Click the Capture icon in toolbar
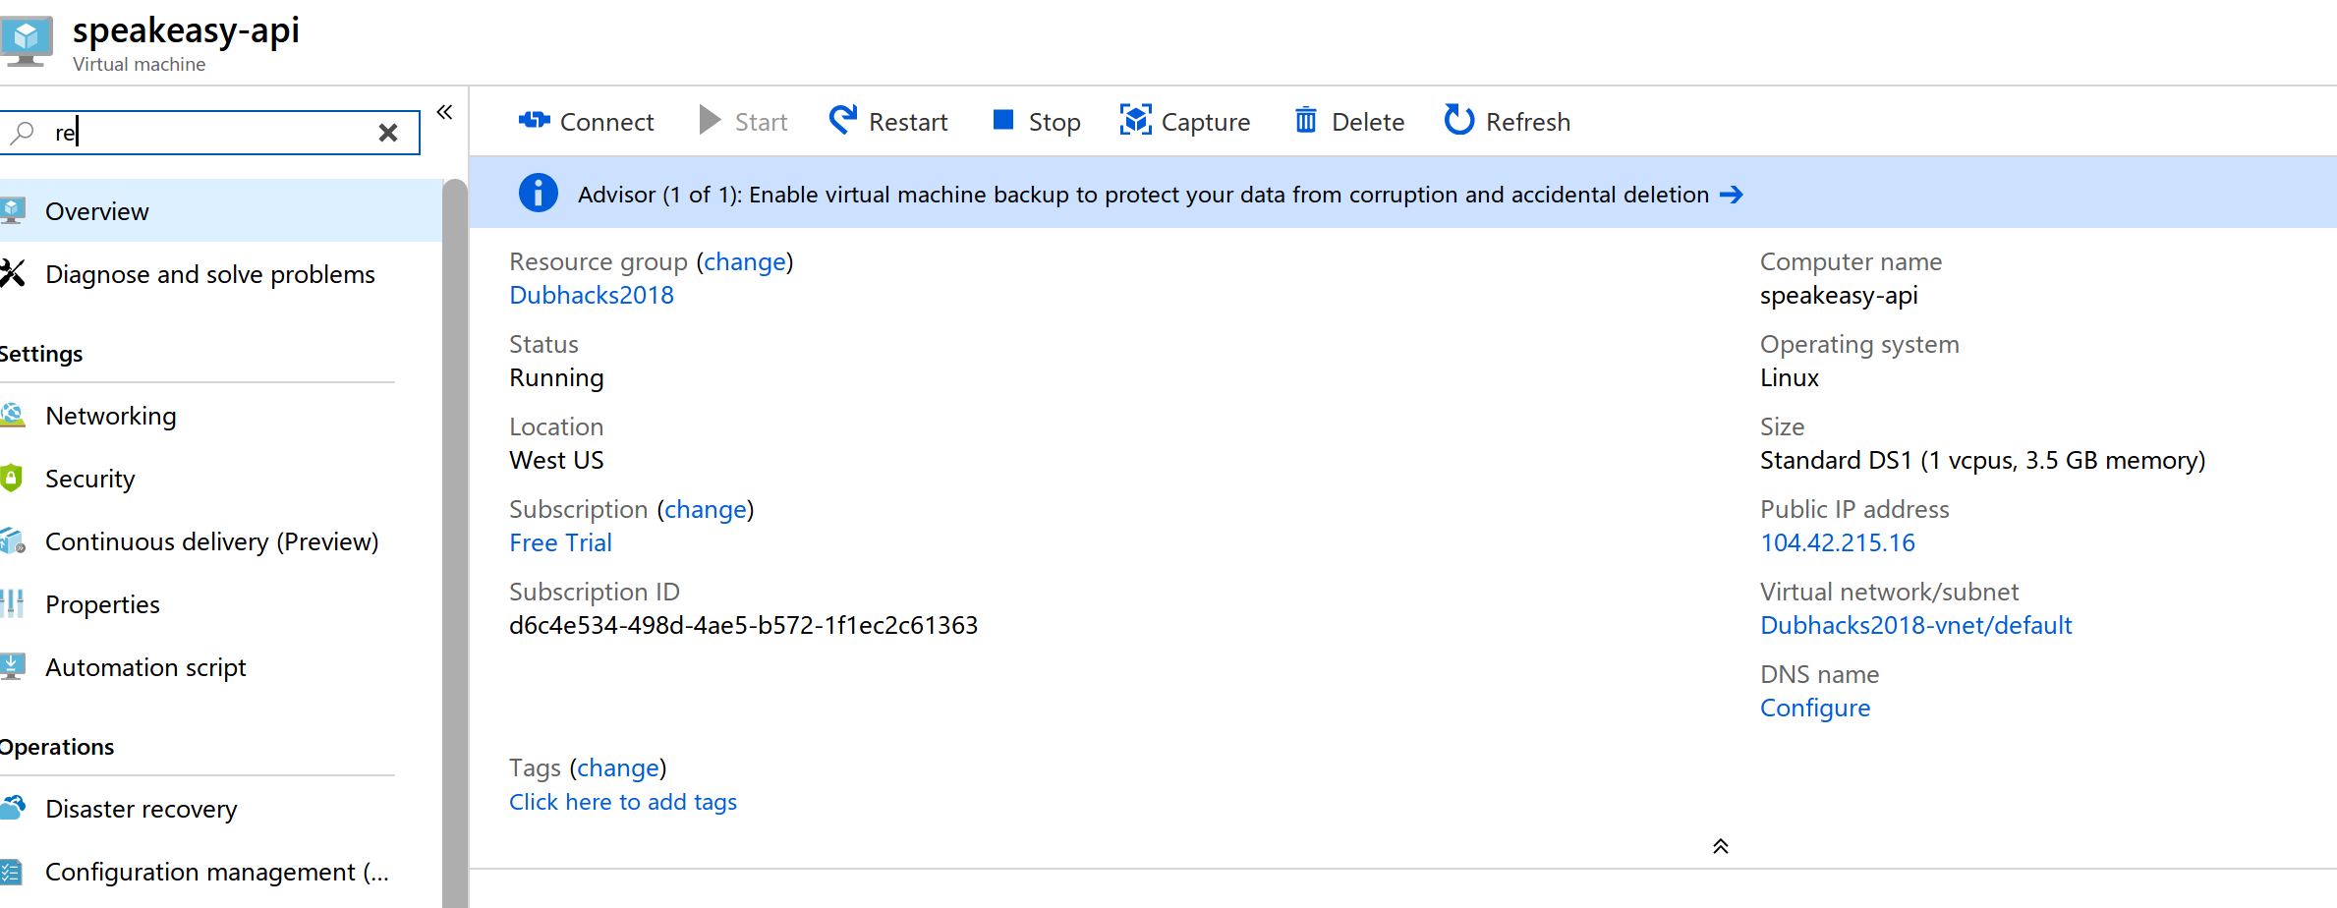2337x908 pixels. [1135, 120]
